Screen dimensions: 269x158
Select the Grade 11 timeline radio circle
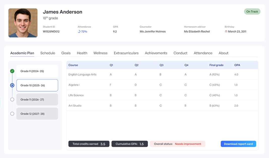(12, 100)
